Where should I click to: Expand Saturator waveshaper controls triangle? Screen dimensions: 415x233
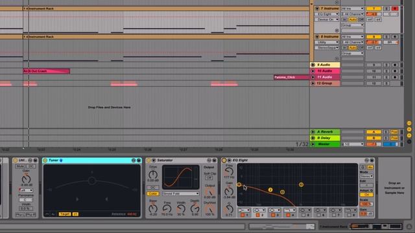(x=154, y=161)
